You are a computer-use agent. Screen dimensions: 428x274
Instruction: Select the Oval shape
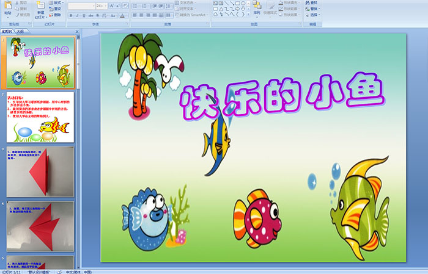(243, 3)
